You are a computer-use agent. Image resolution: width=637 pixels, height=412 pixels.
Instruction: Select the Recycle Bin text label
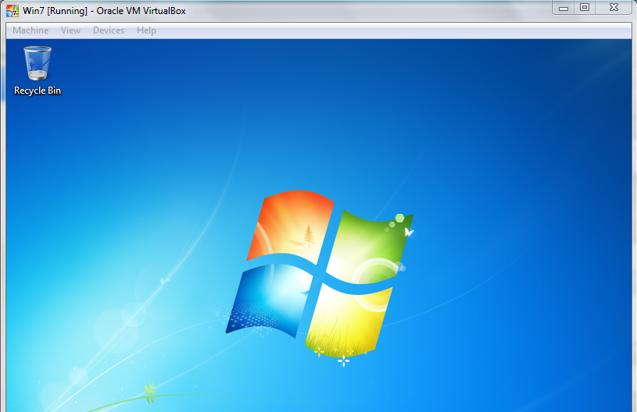[38, 91]
